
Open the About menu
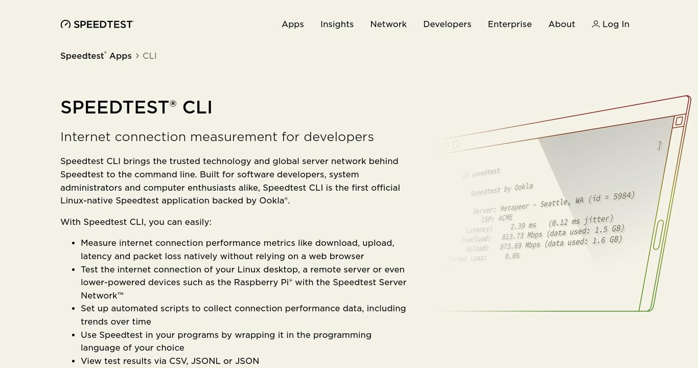[562, 24]
